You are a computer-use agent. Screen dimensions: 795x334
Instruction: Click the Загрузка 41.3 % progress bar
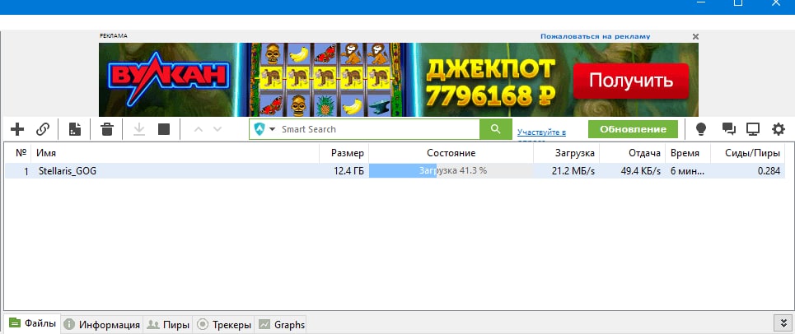pos(451,171)
